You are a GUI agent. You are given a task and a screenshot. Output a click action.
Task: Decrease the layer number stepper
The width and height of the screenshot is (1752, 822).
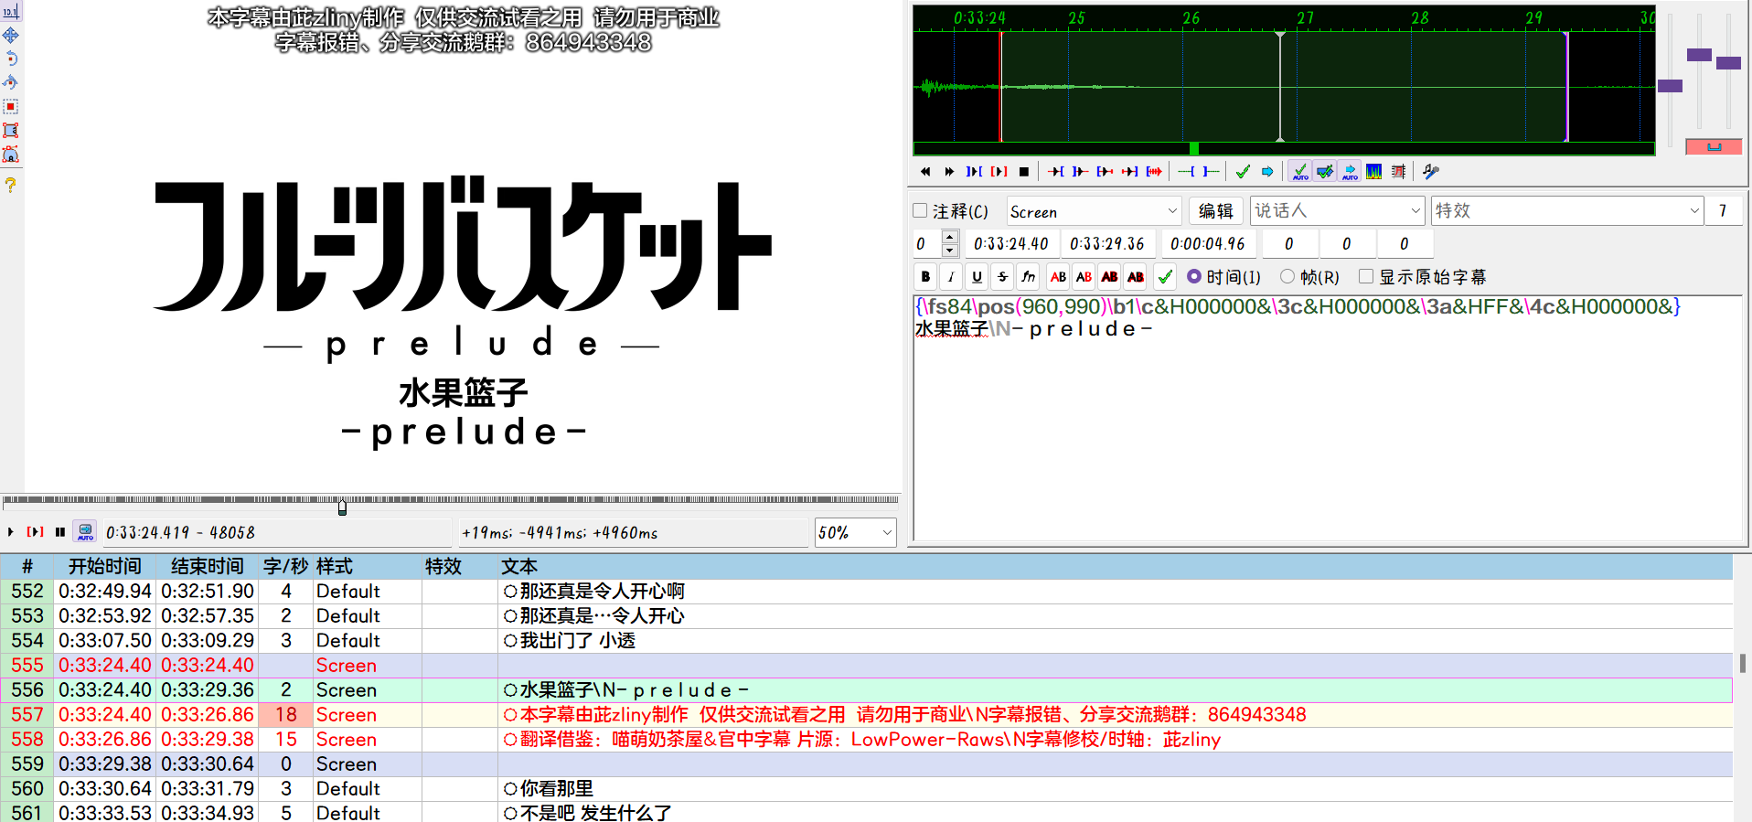(x=950, y=250)
